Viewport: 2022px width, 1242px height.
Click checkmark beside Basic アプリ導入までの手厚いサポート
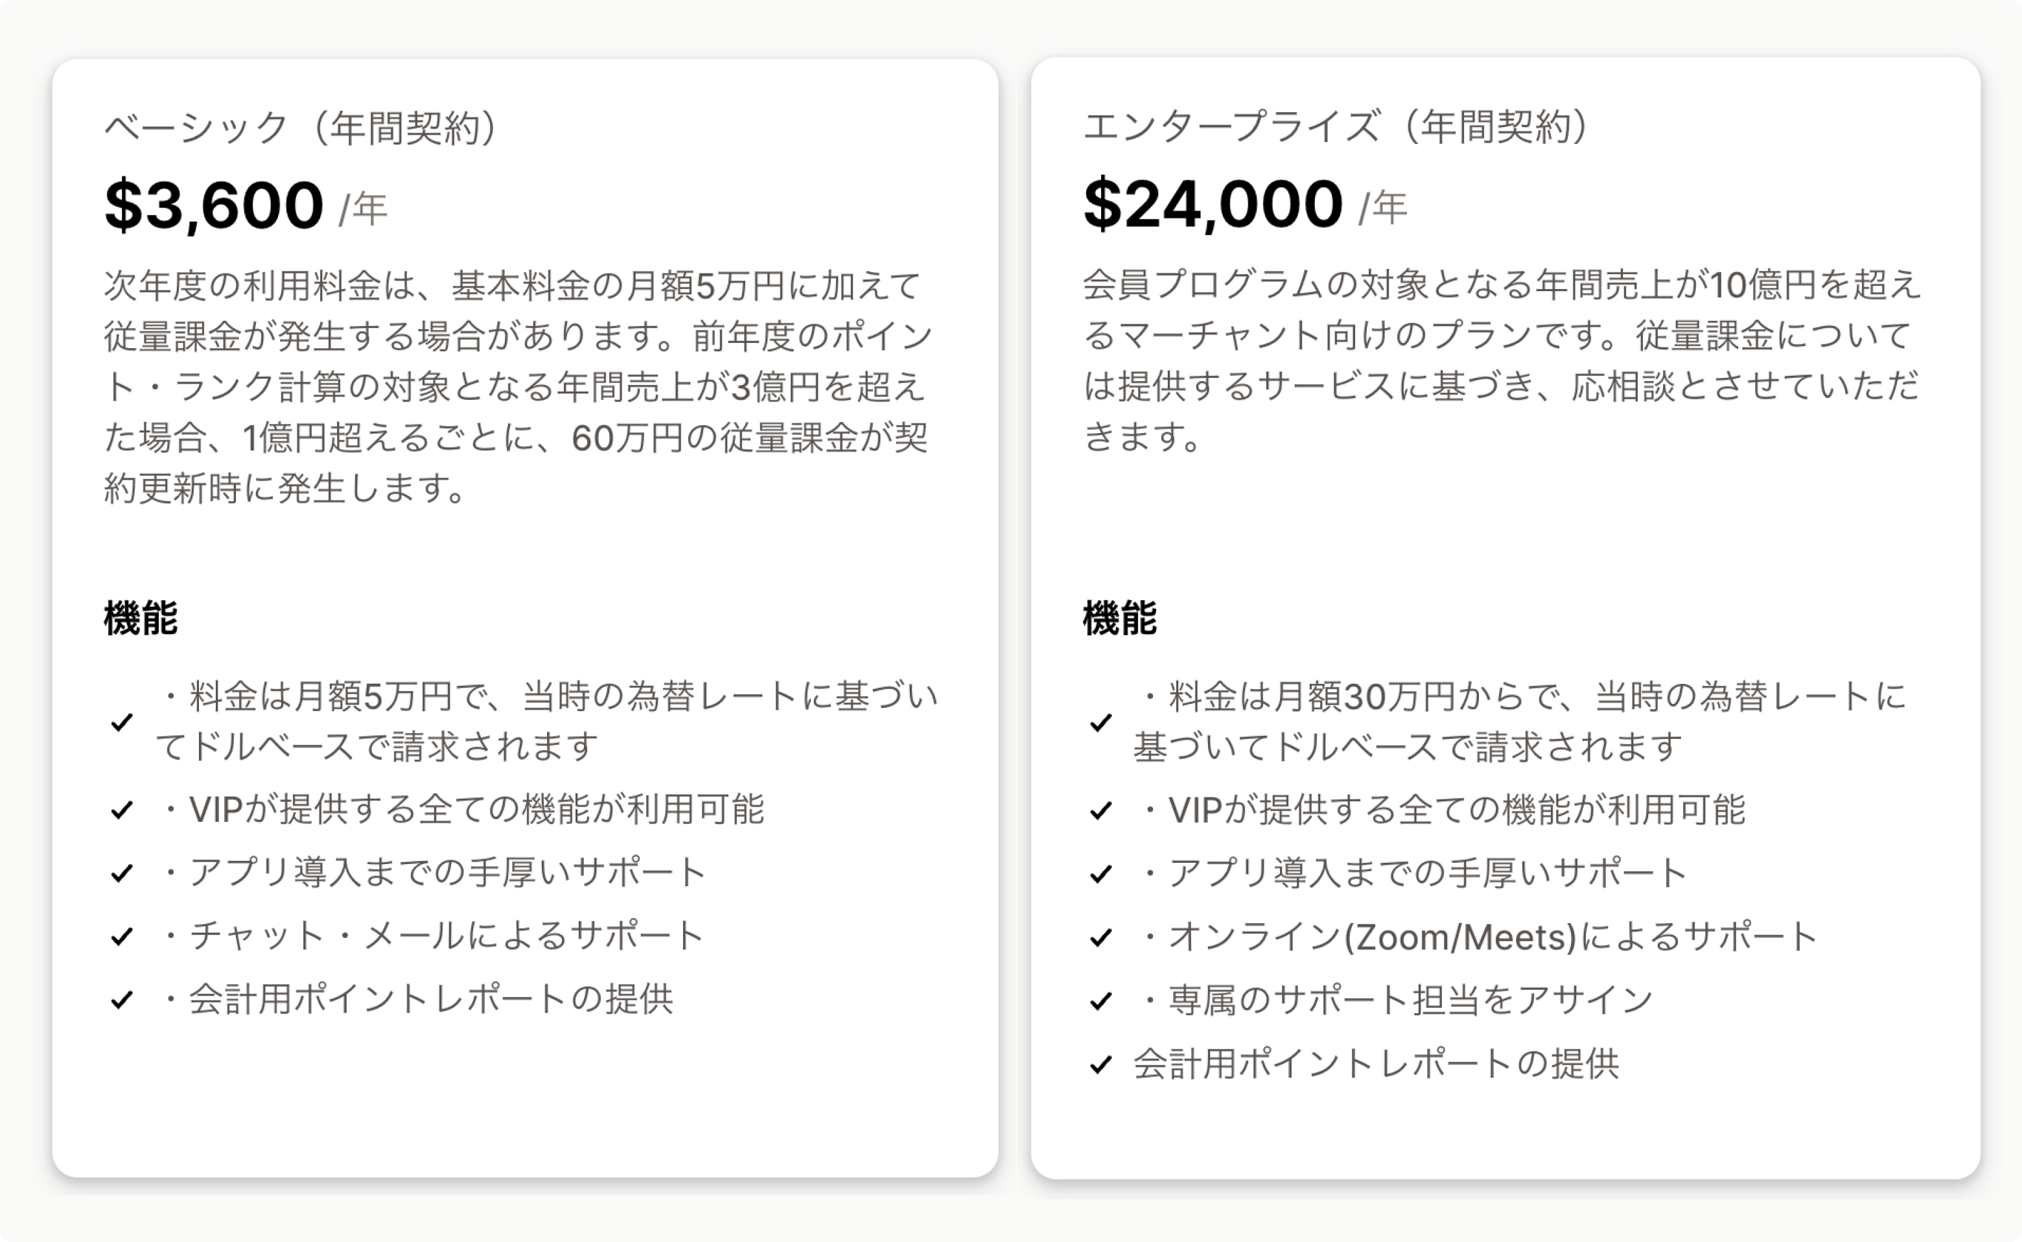122,873
